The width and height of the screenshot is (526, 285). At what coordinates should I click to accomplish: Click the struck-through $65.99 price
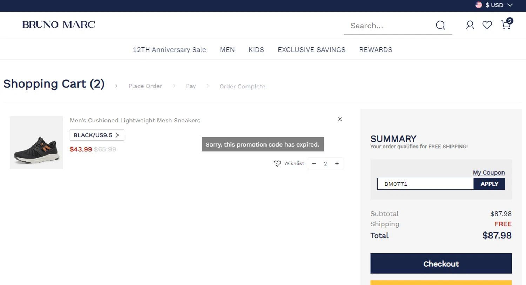(x=105, y=149)
